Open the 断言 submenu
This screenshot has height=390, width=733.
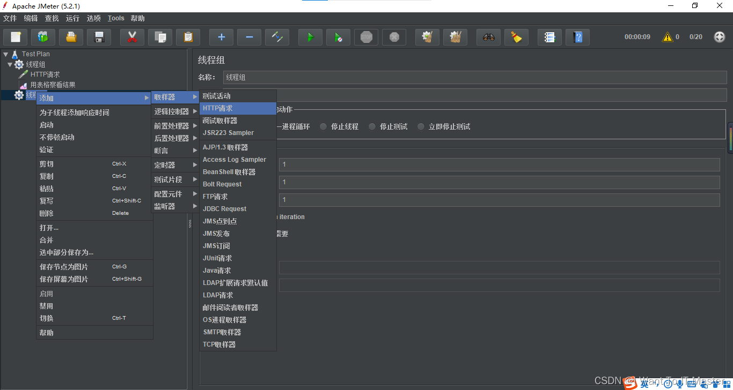coord(175,151)
